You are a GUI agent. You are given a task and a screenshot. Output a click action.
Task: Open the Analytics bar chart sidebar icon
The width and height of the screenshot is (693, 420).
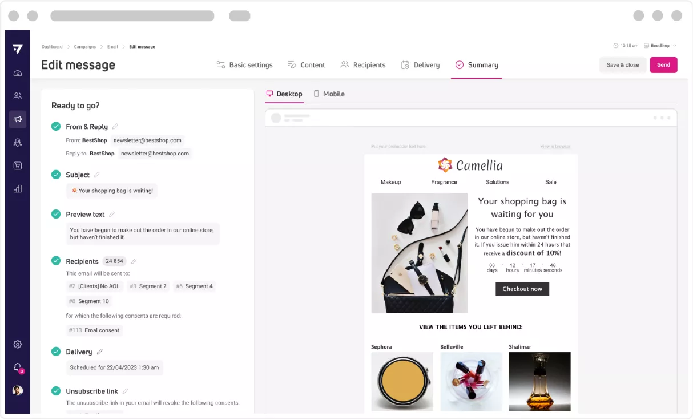18,189
